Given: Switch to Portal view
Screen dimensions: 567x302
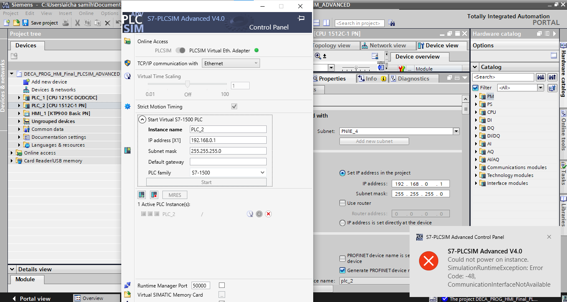Looking at the screenshot, I should point(32,298).
